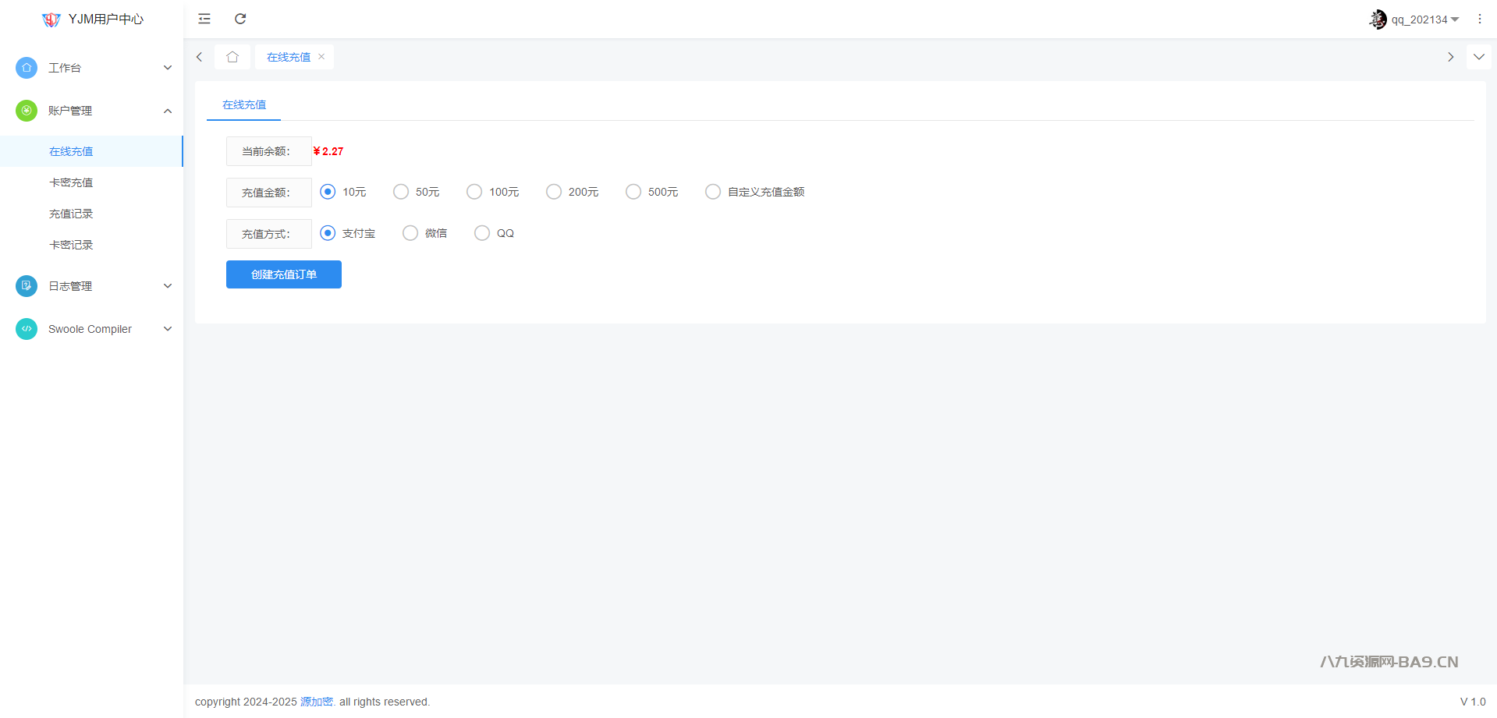
Task: Click the 工作台 sidebar icon
Action: [27, 68]
